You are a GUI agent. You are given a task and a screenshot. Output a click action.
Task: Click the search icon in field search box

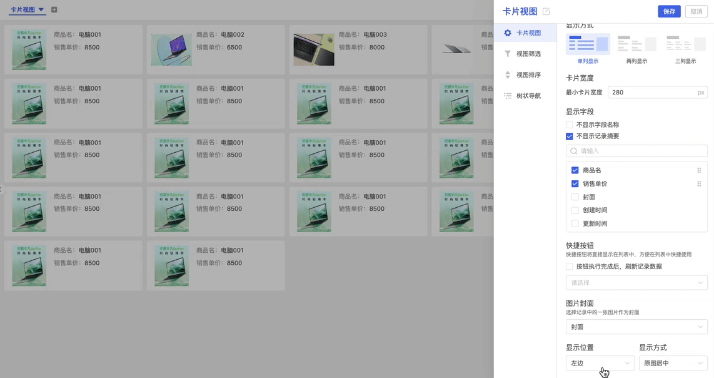pyautogui.click(x=574, y=151)
